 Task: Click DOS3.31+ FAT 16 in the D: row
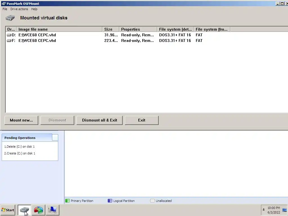[x=175, y=35]
